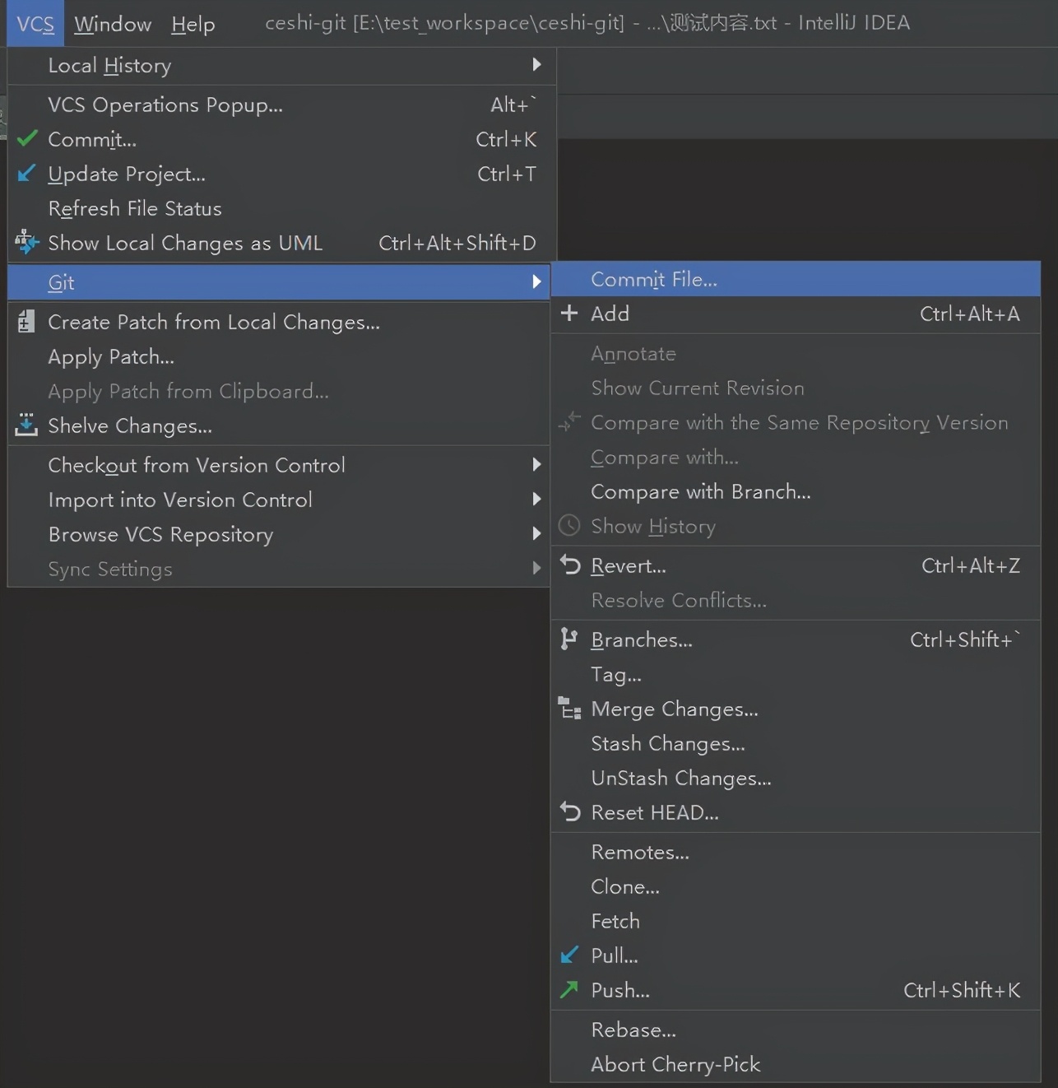Screen dimensions: 1058x1088
Task: Click the Branches fork icon
Action: click(568, 639)
